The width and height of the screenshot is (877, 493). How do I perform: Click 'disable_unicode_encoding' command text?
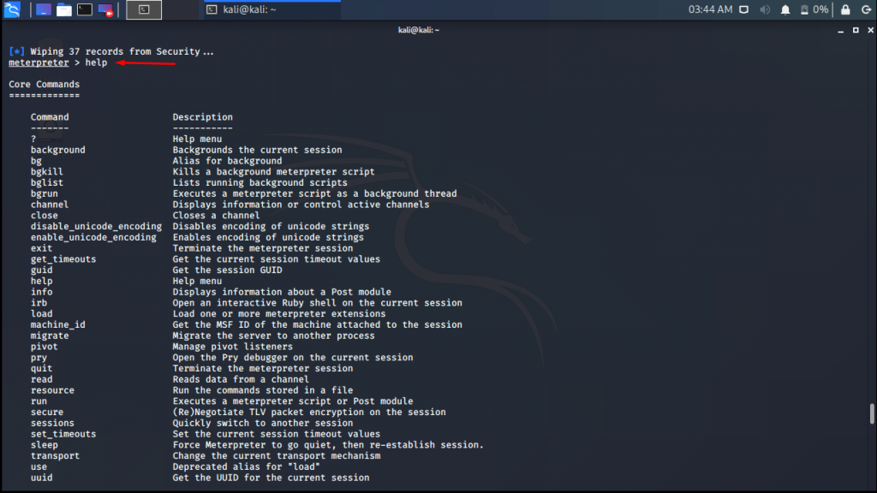96,226
